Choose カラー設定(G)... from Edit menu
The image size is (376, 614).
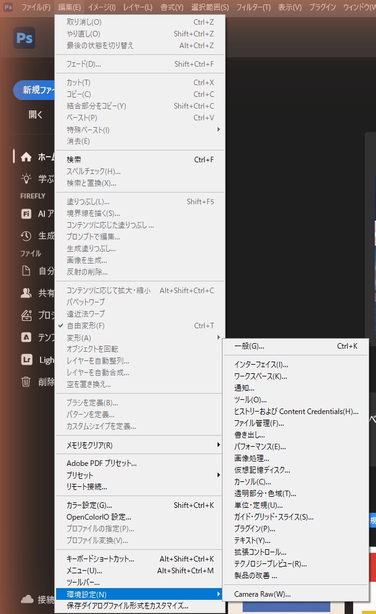point(140,505)
